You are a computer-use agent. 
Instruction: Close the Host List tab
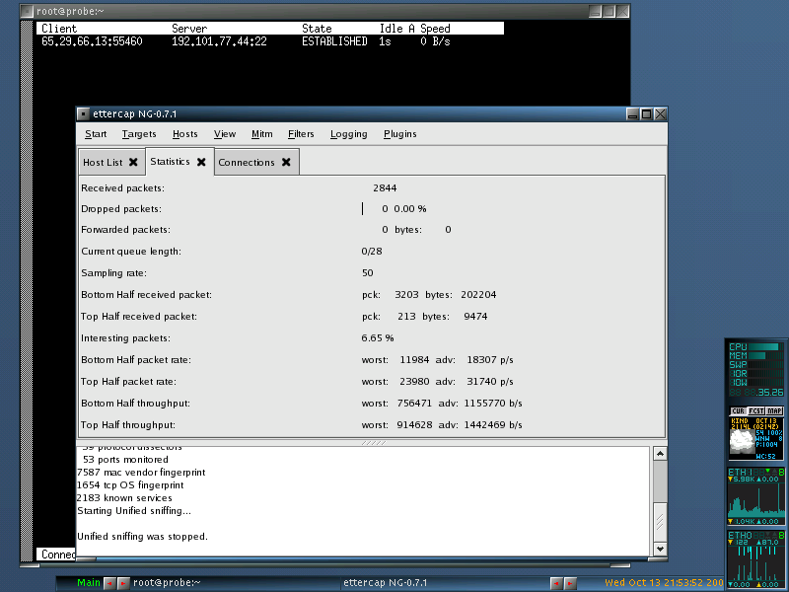tap(133, 162)
